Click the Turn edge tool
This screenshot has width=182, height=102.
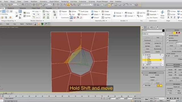(x=140, y=16)
